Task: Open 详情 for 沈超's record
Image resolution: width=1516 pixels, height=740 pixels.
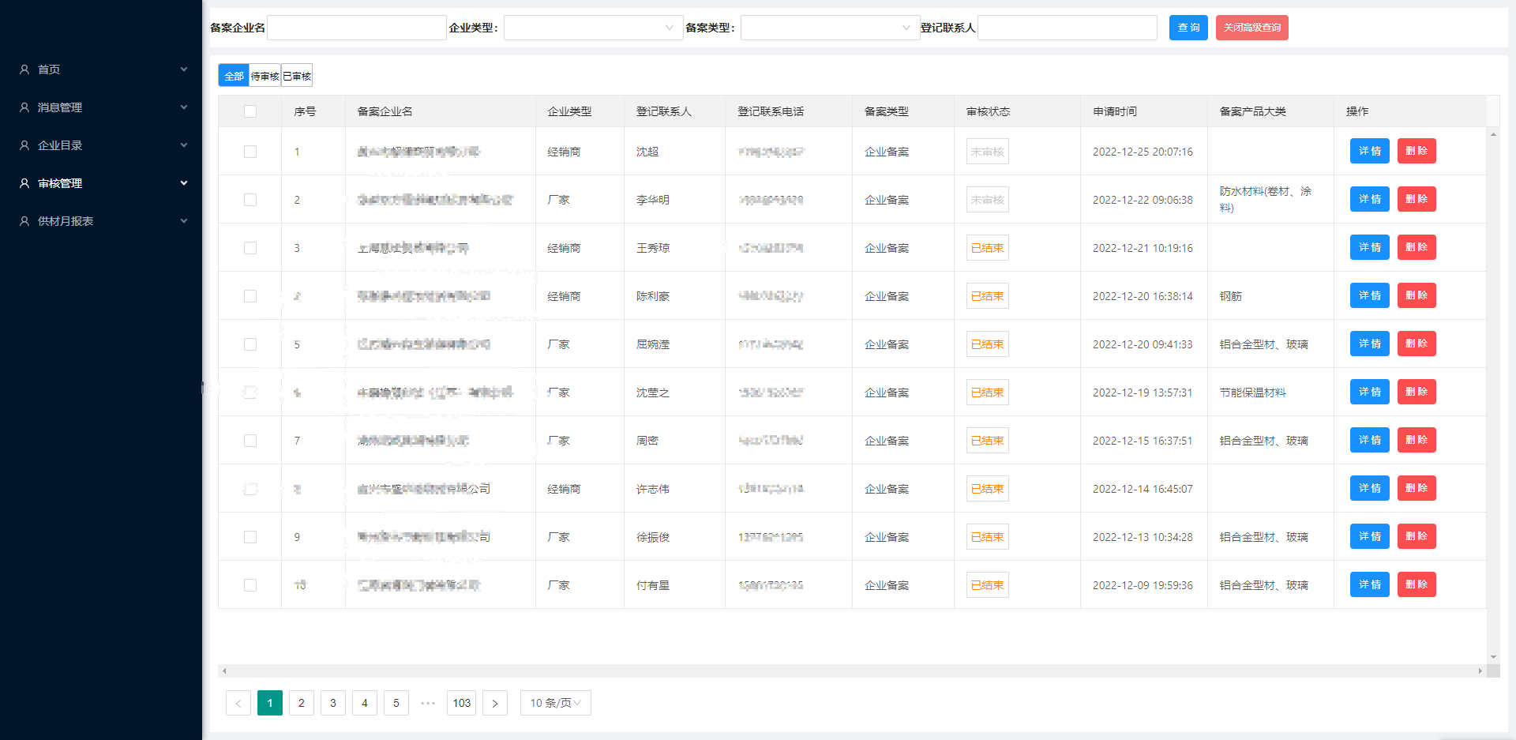Action: tap(1369, 151)
